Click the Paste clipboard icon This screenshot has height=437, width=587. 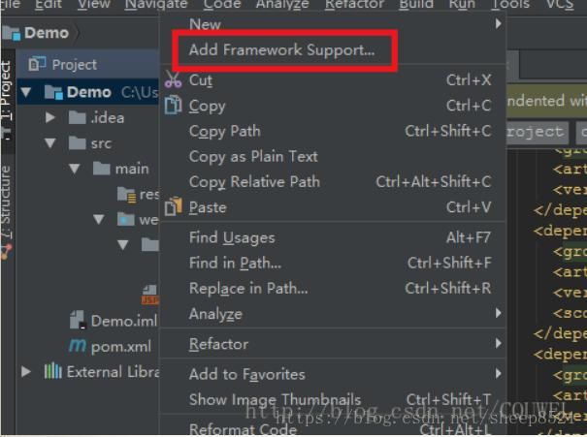(x=173, y=206)
